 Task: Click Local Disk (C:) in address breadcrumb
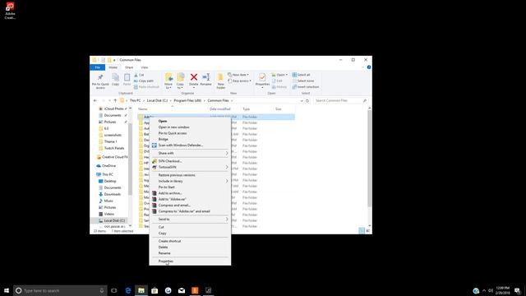coord(157,100)
